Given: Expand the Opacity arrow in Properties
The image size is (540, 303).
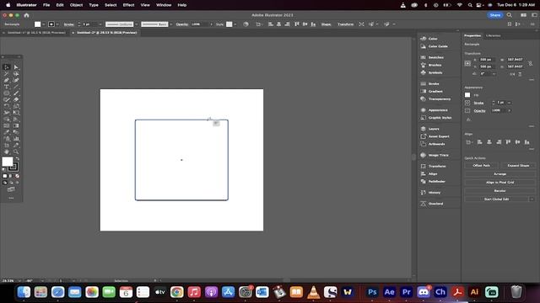Looking at the screenshot, I should pos(510,110).
